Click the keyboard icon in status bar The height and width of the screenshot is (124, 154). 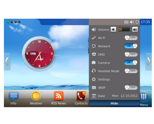pyautogui.click(x=126, y=22)
